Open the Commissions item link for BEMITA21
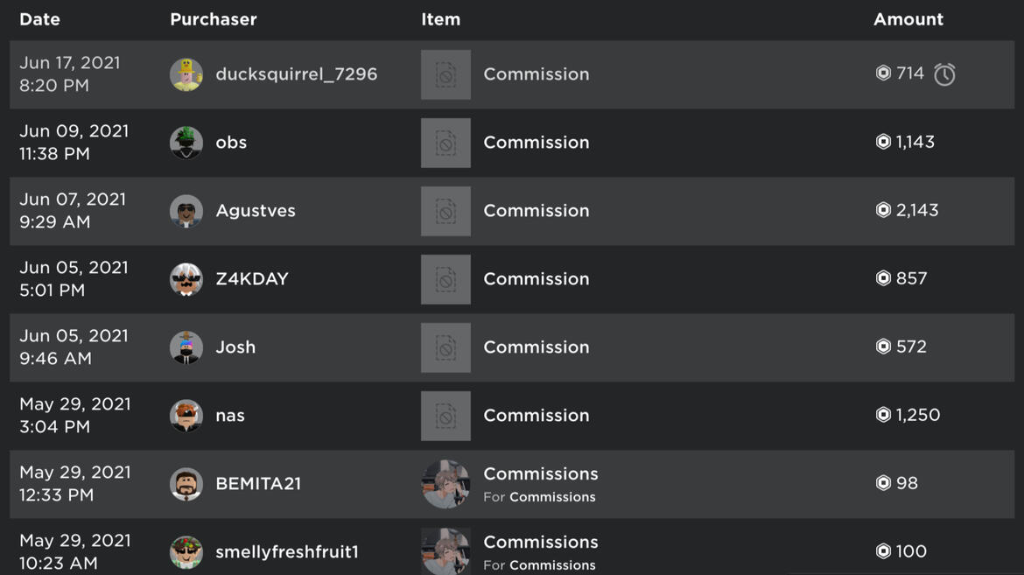Viewport: 1024px width, 575px height. 541,473
